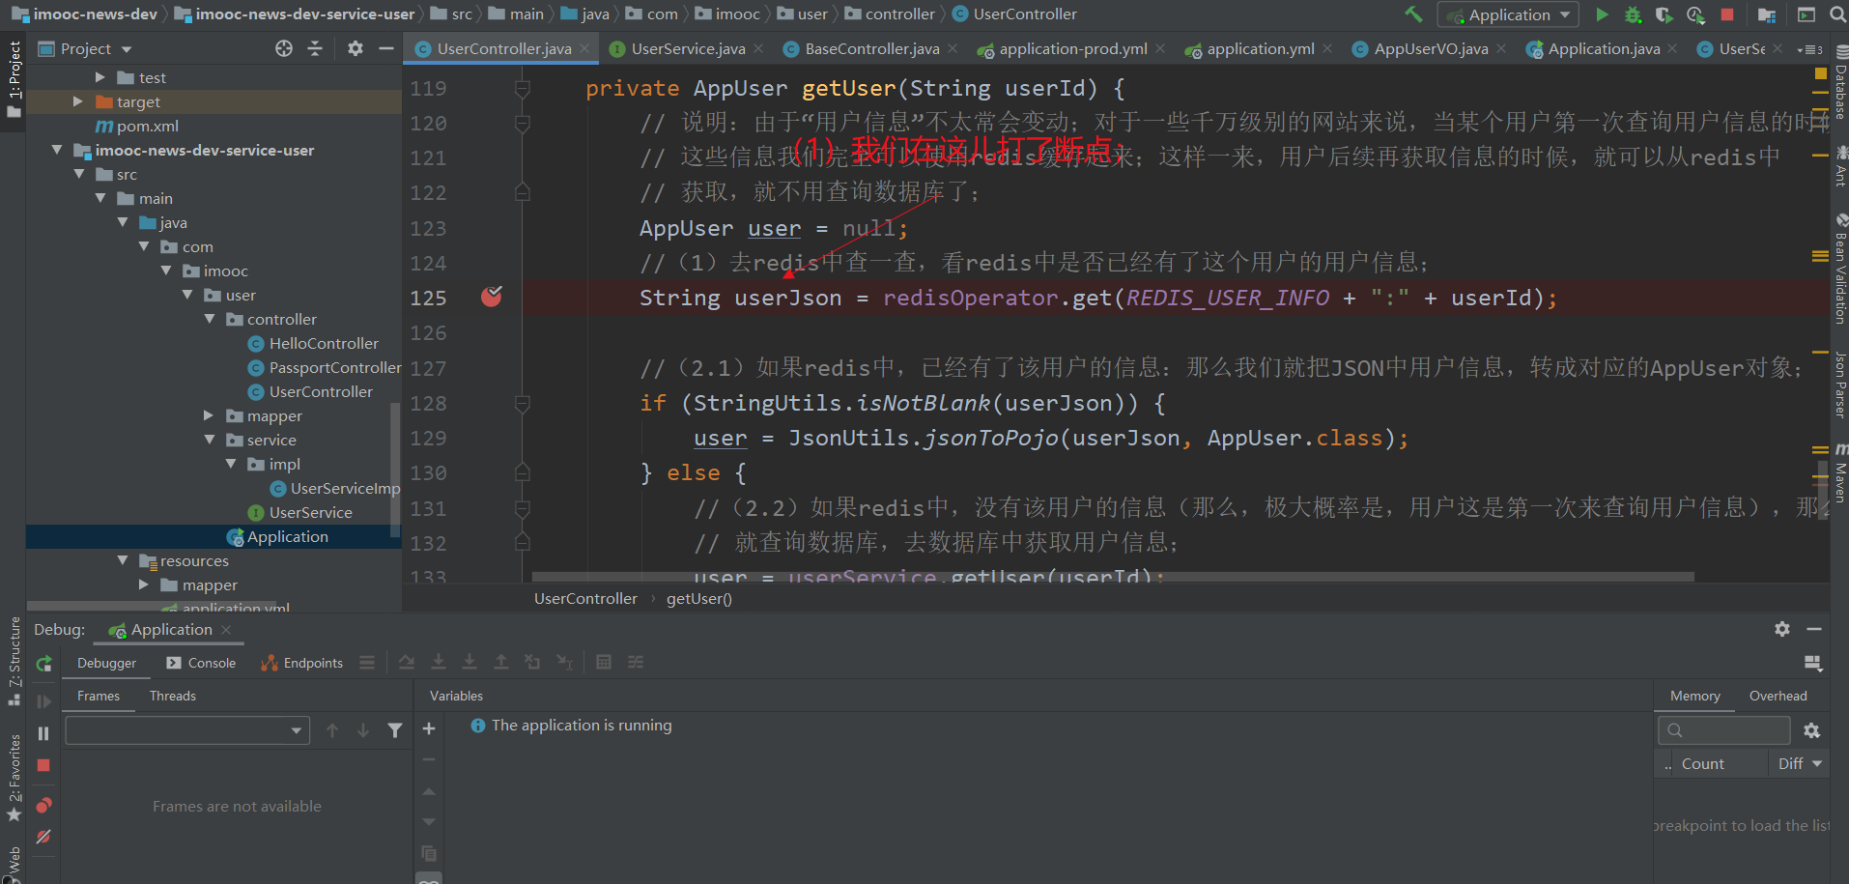1849x884 pixels.
Task: Open the Run with Profiler icon
Action: [1695, 14]
